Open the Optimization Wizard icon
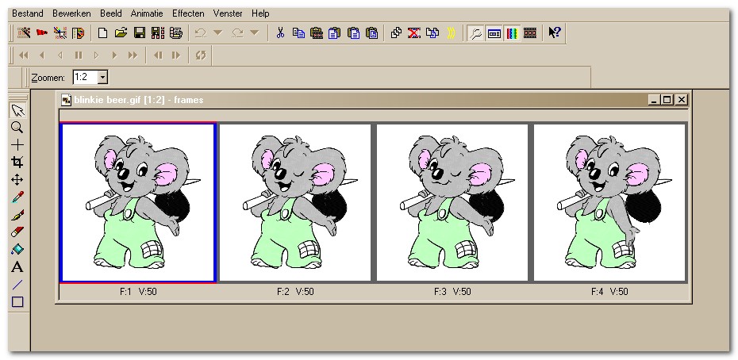The height and width of the screenshot is (360, 738). tap(60, 33)
